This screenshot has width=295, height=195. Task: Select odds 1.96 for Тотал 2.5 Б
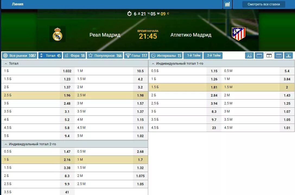tap(67, 95)
